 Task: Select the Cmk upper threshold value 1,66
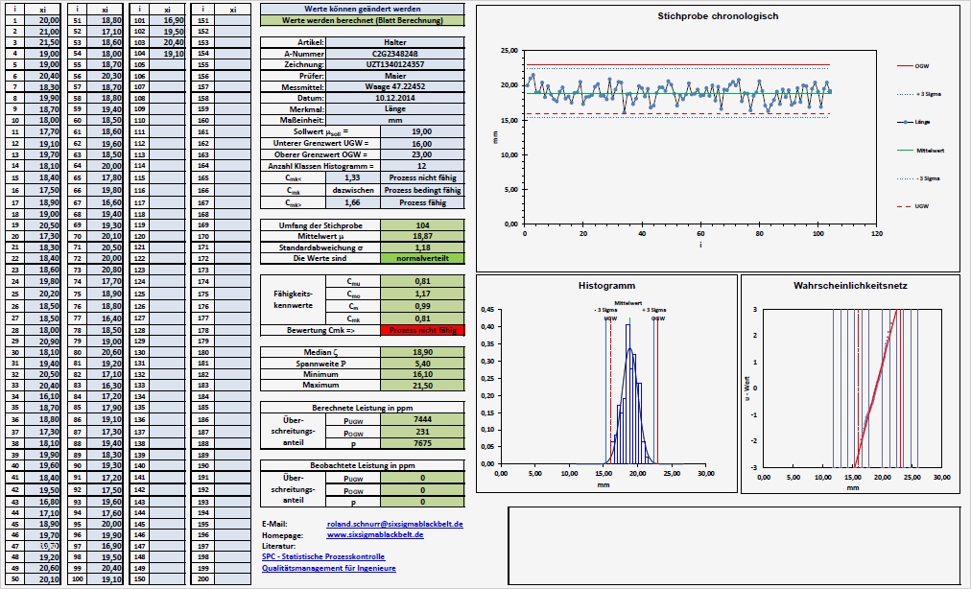click(x=352, y=202)
